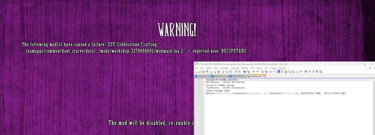Screen dimensions: 375x135
Task: Open the Language menu
Action: [x=235, y=68]
